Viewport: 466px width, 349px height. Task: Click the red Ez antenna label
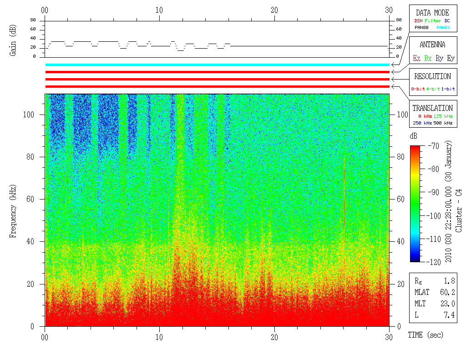coord(416,58)
